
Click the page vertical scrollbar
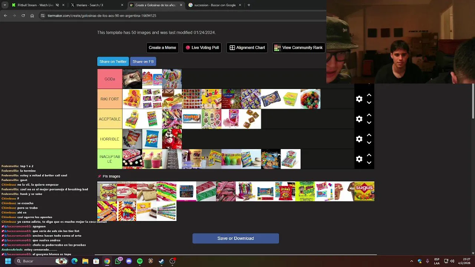pos(473,100)
